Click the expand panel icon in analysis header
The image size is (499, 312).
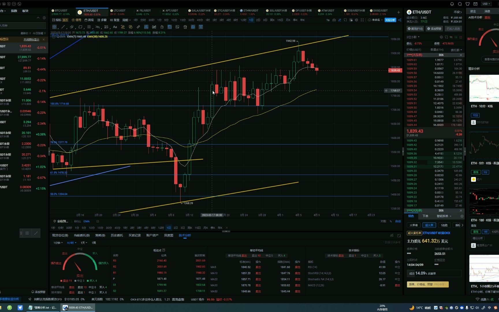click(399, 235)
